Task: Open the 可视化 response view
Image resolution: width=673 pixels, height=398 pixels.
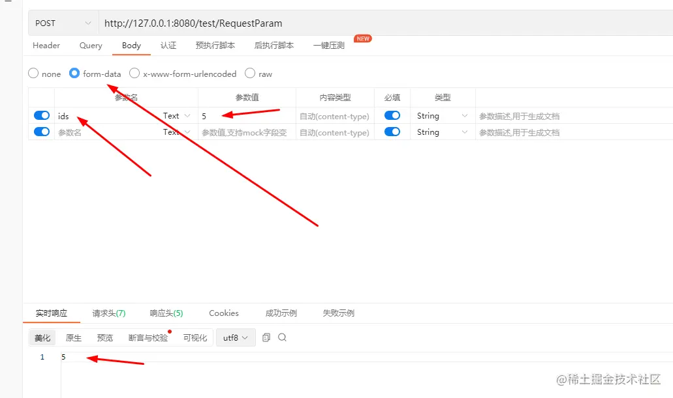Action: pos(195,337)
